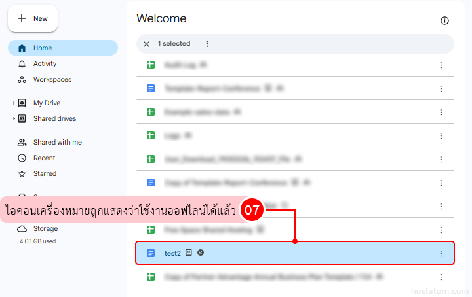Click the info details icon beside Welcome
The image size is (472, 297).
[x=444, y=20]
